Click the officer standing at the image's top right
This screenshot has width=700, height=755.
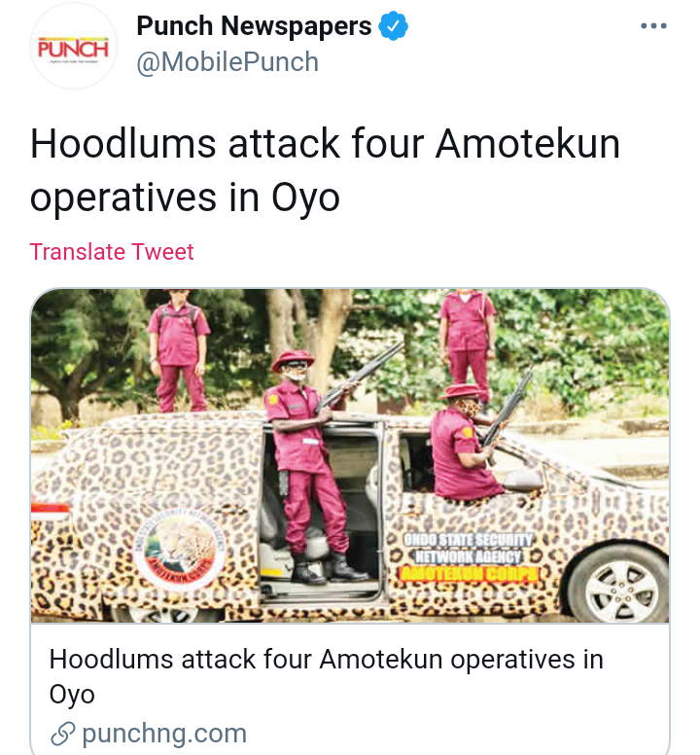(467, 340)
